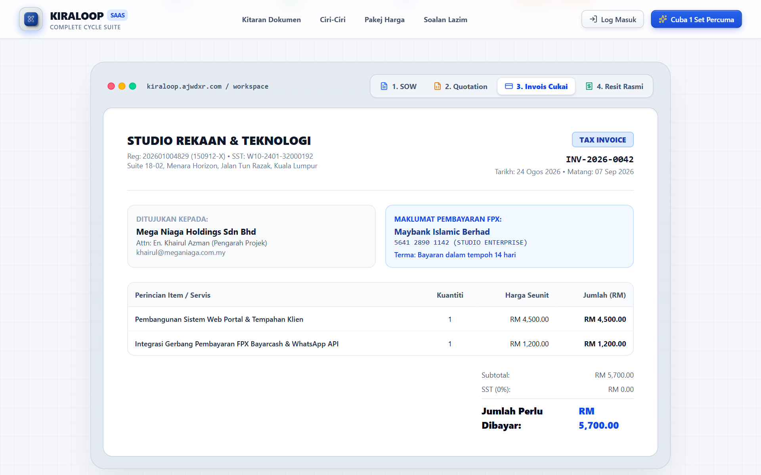Click email khairul@meganiaga.com.my
The height and width of the screenshot is (475, 761).
coord(181,253)
